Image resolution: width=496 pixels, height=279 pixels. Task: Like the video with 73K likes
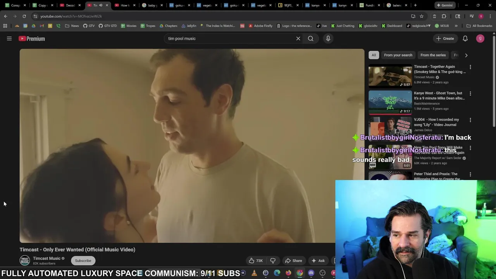click(256, 261)
